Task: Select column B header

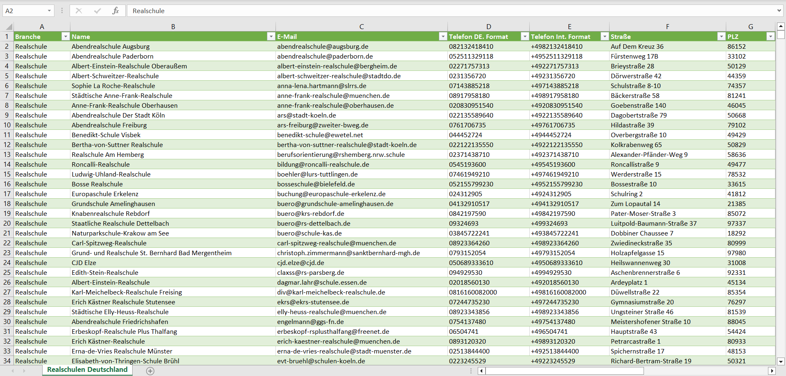Action: click(x=173, y=27)
